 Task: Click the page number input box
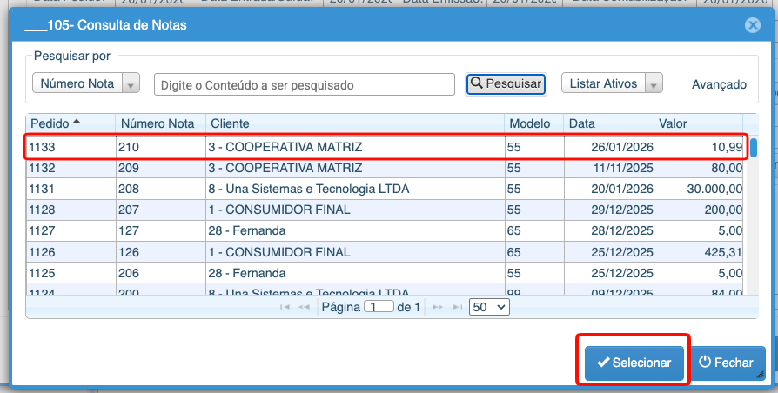379,308
